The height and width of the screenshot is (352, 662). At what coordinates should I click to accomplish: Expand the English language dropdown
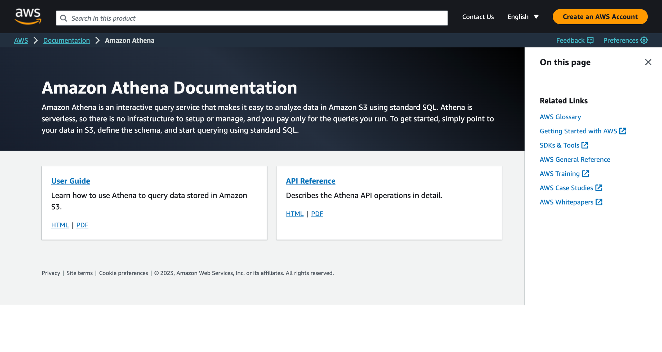click(523, 17)
